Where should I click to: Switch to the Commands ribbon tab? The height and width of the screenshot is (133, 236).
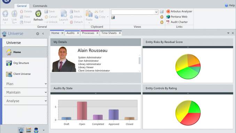40,6
